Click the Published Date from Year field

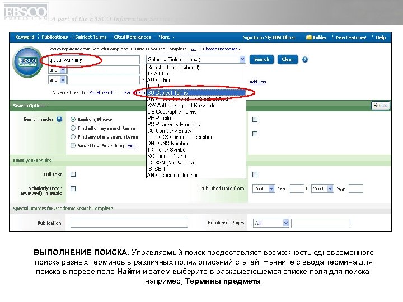click(x=297, y=188)
